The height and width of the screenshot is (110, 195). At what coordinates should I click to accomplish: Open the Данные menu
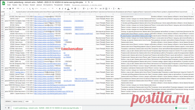(39, 5)
